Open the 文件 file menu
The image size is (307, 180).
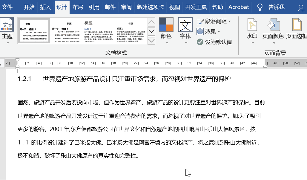coord(7,7)
